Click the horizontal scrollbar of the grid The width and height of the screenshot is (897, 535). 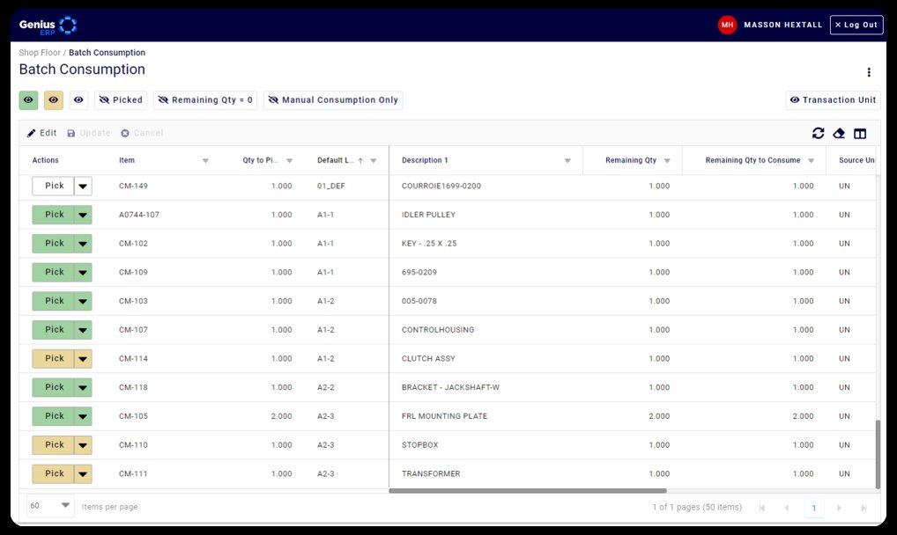(527, 491)
